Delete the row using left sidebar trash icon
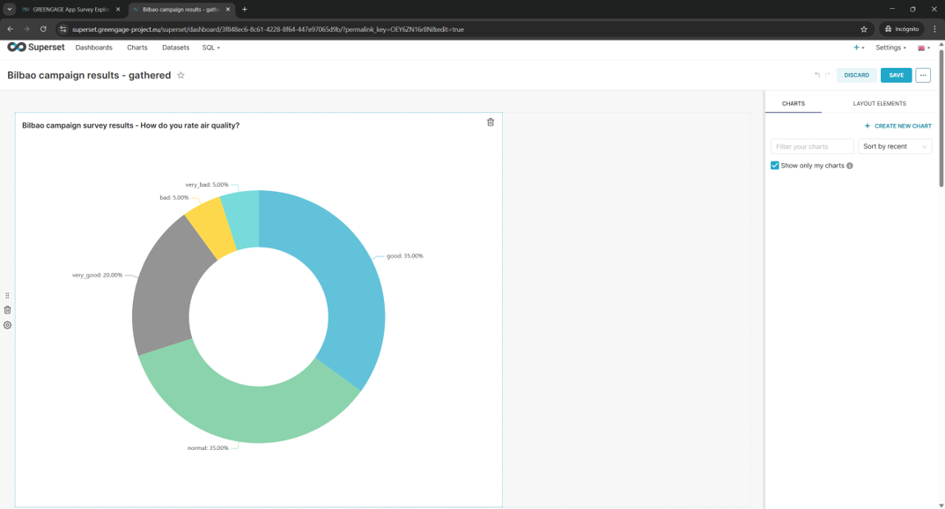 [x=7, y=310]
